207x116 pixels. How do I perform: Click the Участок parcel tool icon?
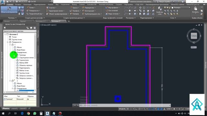(48, 8)
